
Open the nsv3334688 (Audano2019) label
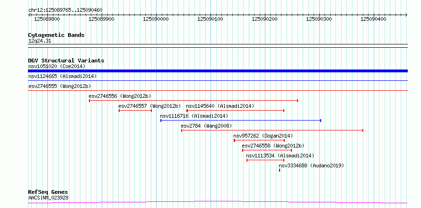click(311, 165)
